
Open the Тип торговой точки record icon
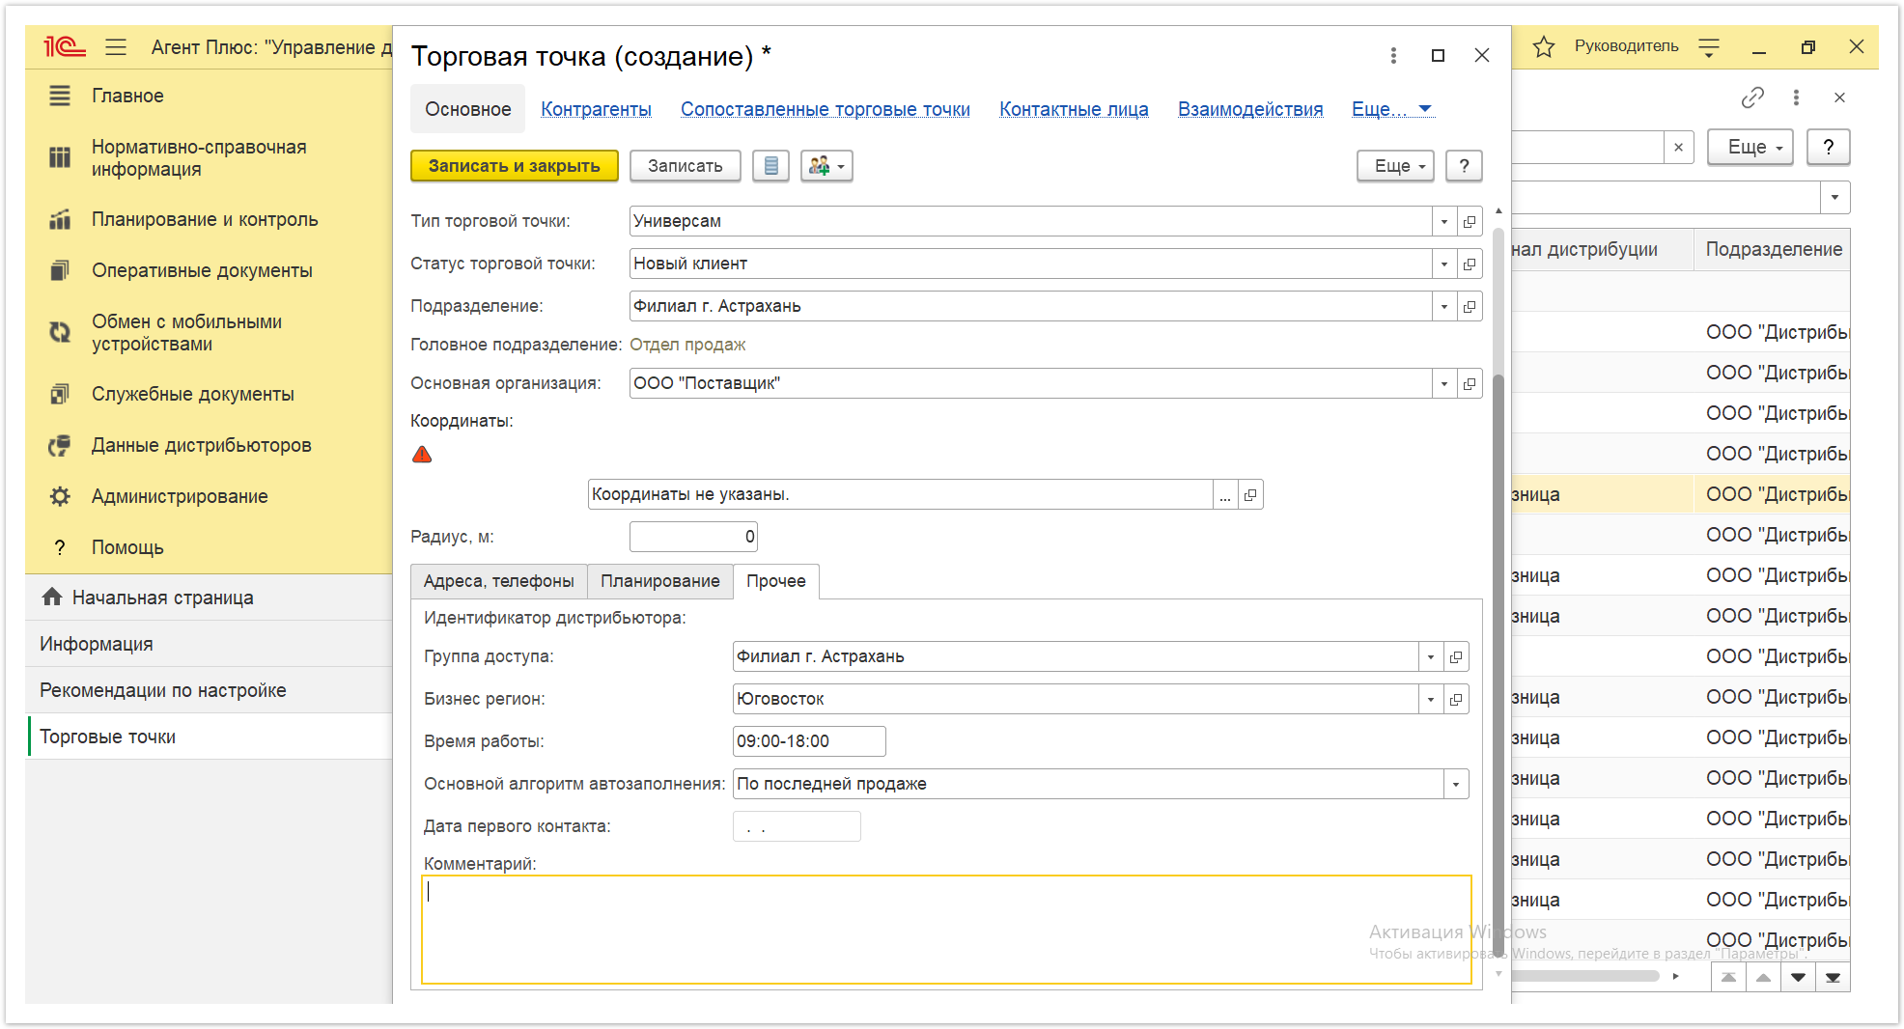(x=1470, y=221)
